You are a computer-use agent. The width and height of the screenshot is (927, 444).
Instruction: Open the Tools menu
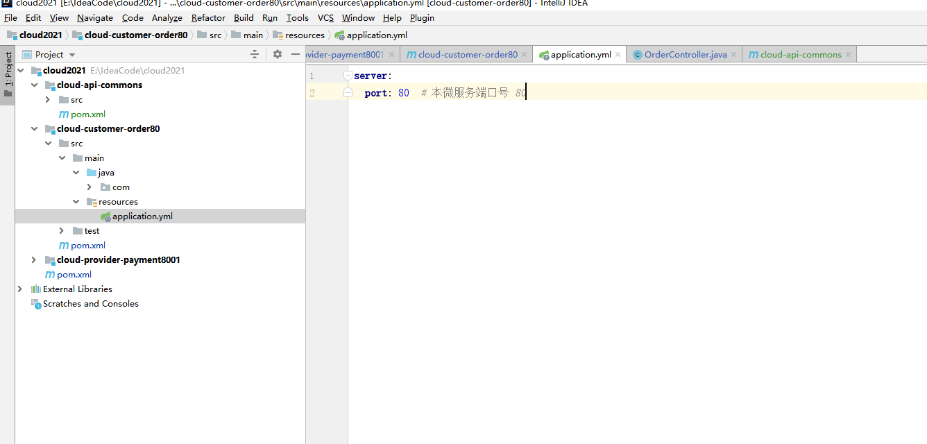(298, 18)
